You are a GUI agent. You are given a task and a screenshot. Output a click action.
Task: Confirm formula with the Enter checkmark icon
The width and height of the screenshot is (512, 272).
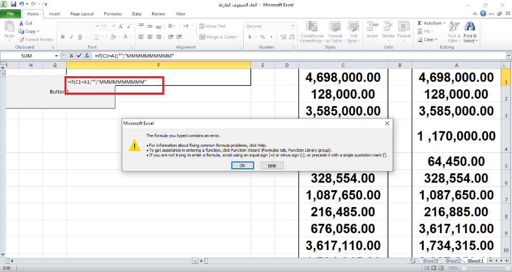79,56
